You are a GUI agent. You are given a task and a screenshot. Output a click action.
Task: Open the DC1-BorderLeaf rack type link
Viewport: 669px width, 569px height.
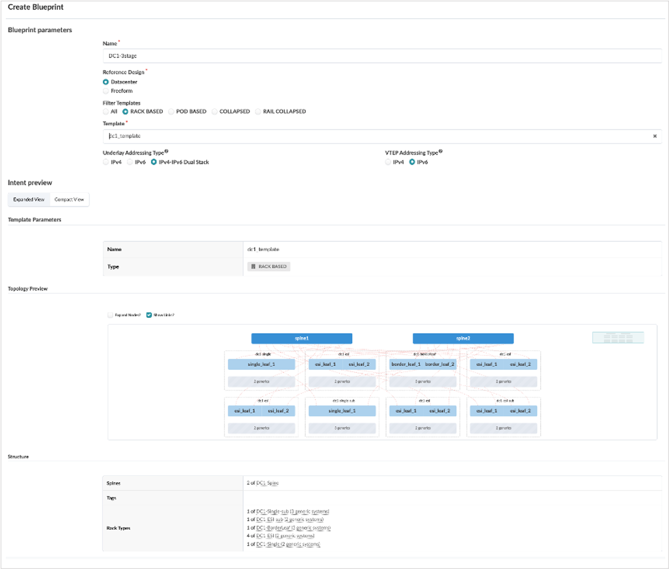pos(293,528)
